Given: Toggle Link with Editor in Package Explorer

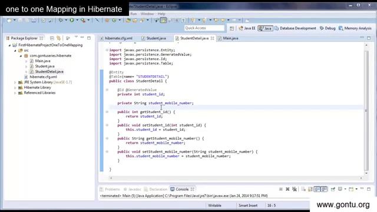Looking at the screenshot, I should (x=59, y=38).
